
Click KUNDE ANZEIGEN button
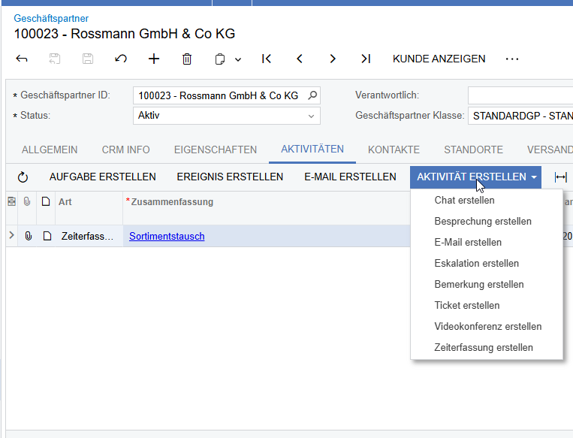(x=439, y=59)
